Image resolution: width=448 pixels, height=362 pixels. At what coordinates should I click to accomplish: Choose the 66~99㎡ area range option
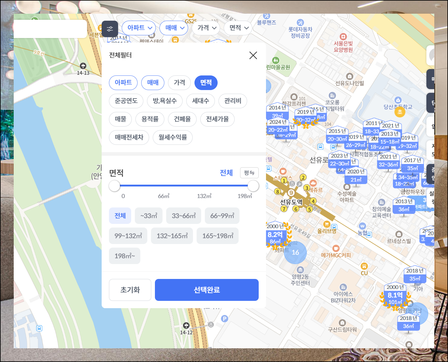(x=222, y=216)
